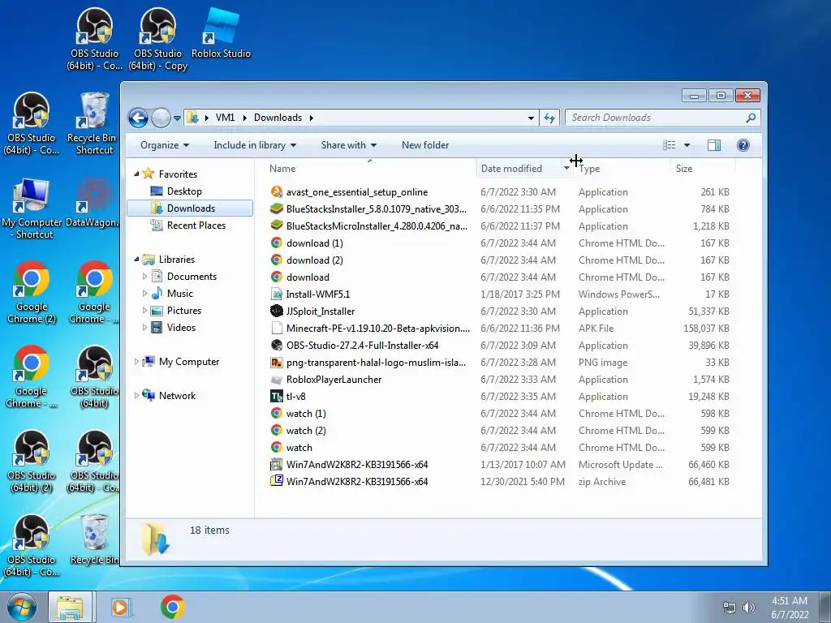Open the Include in library menu
Viewport: 831px width, 623px height.
(254, 145)
